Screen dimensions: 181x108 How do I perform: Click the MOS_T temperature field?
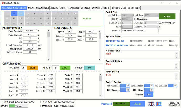pyautogui.click(x=91, y=32)
